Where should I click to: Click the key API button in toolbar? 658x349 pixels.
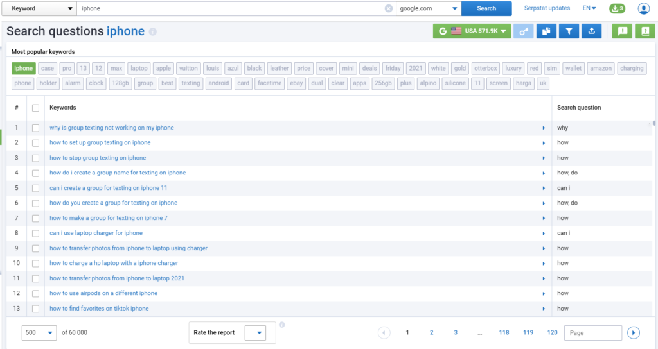(x=523, y=31)
